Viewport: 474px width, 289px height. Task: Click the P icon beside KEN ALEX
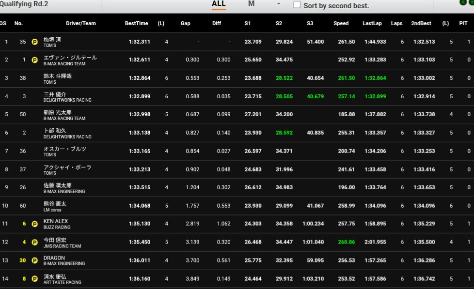[x=35, y=224]
